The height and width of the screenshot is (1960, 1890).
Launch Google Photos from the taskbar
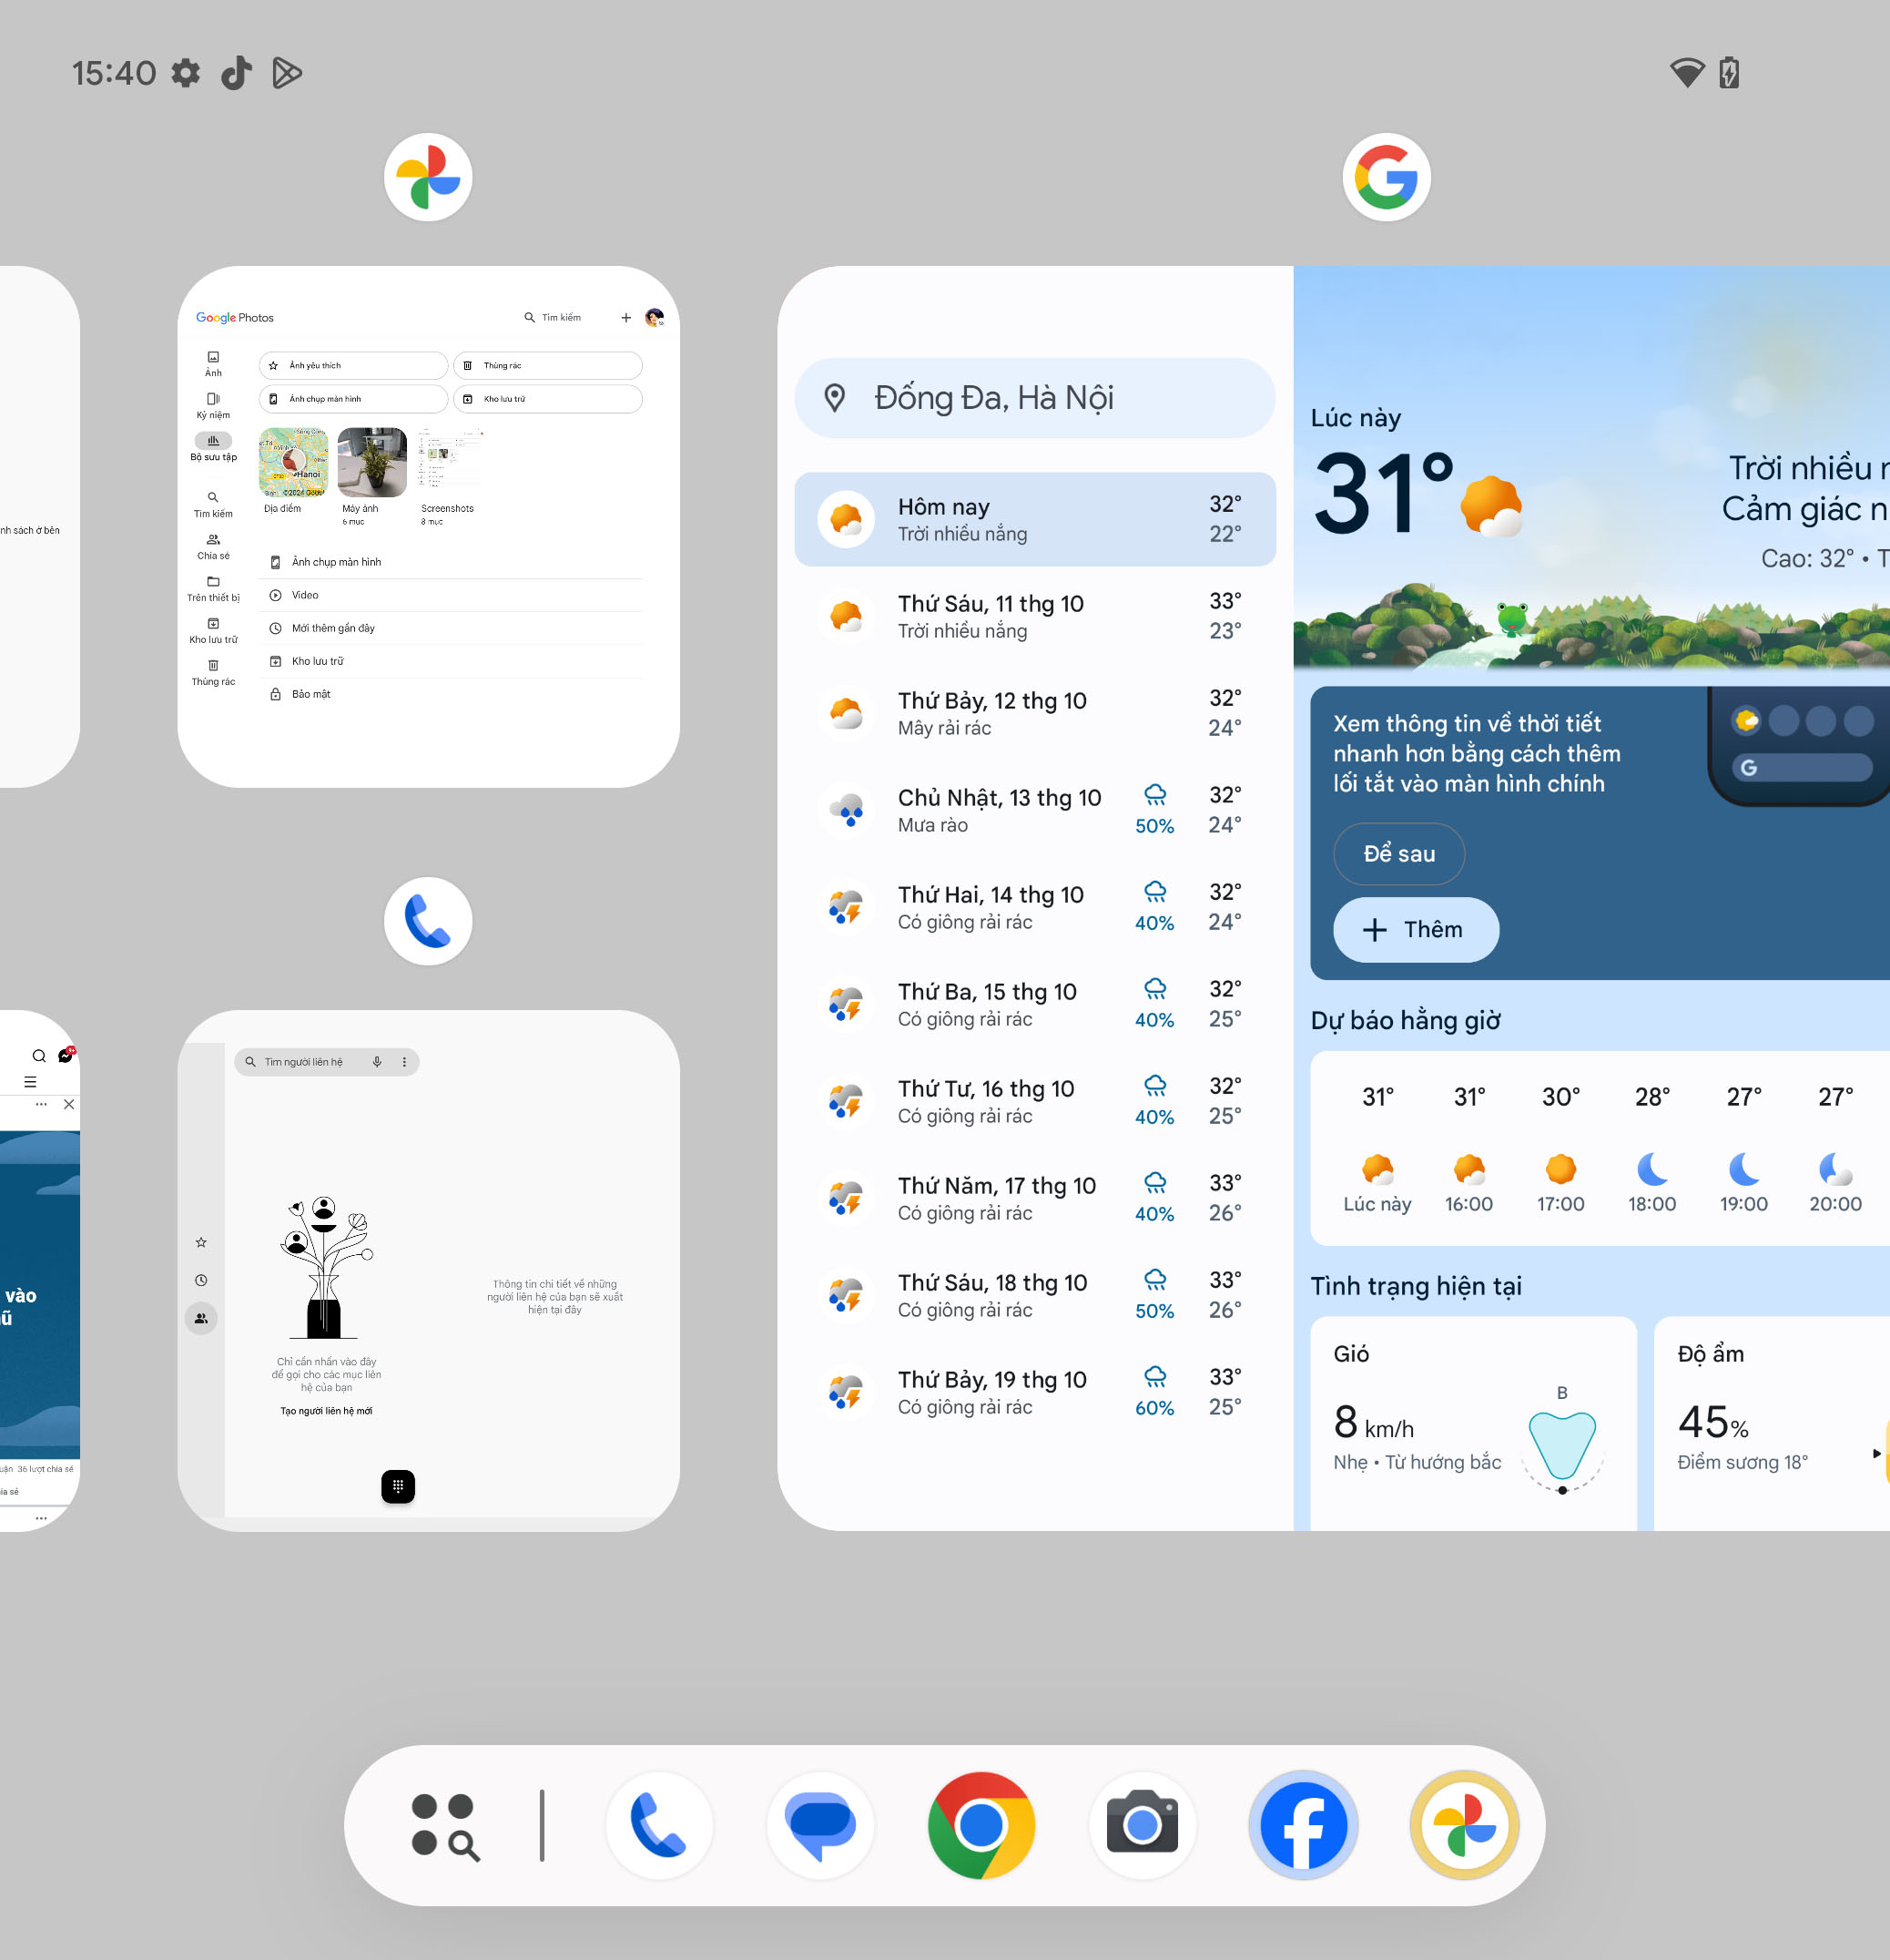pos(1464,1825)
